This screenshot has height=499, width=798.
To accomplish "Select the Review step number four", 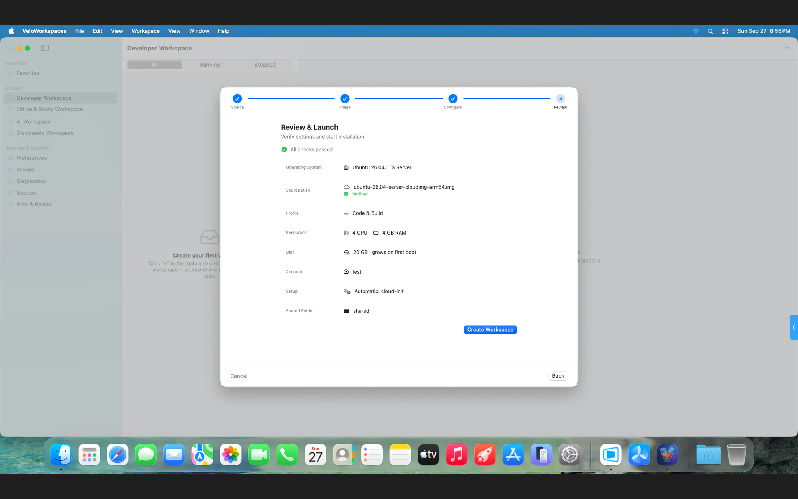I will (x=560, y=98).
